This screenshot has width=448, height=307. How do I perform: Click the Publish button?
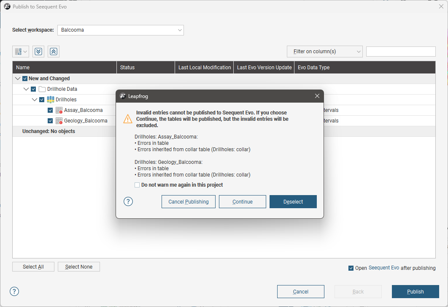tap(416, 291)
